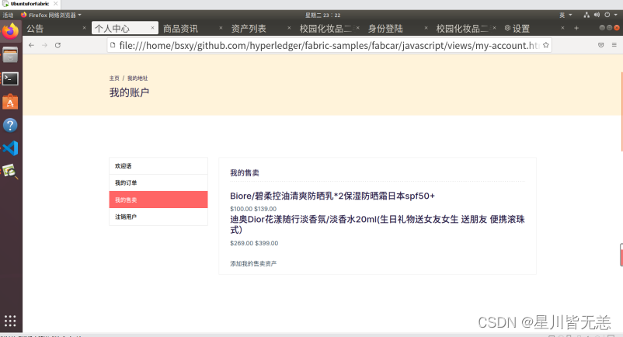
Task: Close the 商品资讯 tab
Action: 221,28
